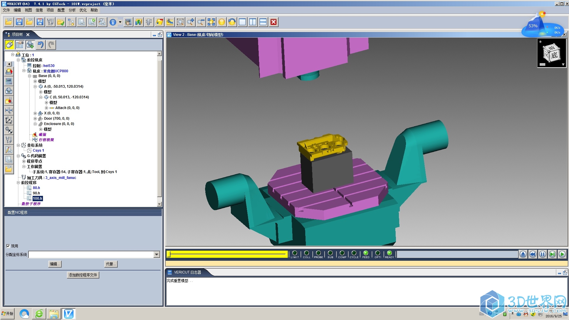The height and width of the screenshot is (320, 569).
Task: Expand the Door (700, 0, 0) node
Action: [35, 119]
